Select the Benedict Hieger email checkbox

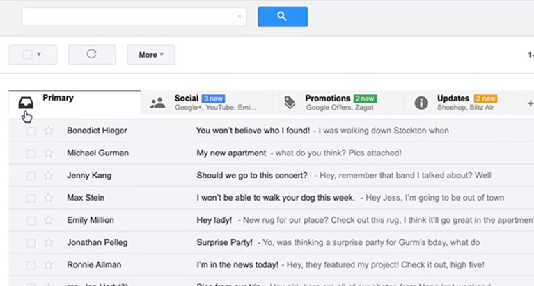(x=31, y=131)
